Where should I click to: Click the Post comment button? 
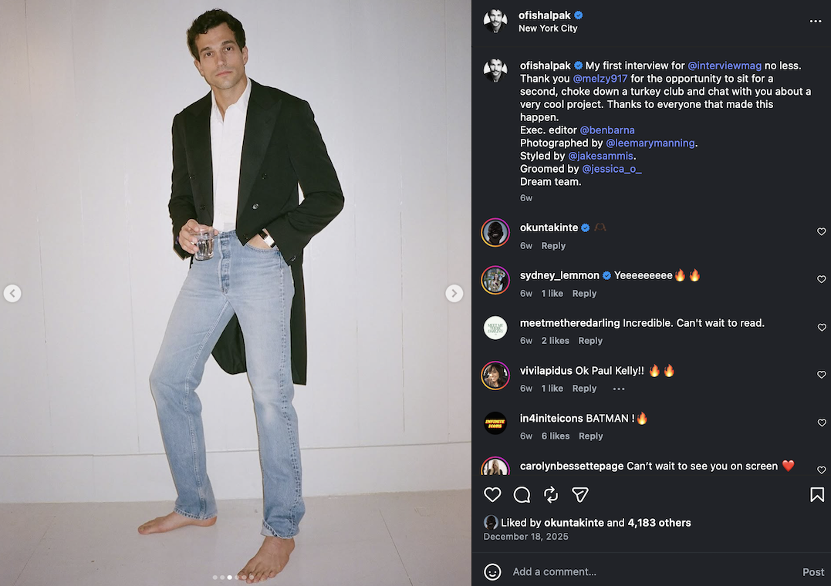click(x=813, y=572)
